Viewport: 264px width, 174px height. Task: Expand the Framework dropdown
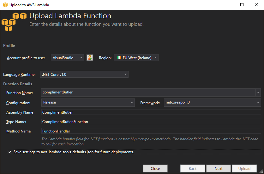click(212, 102)
